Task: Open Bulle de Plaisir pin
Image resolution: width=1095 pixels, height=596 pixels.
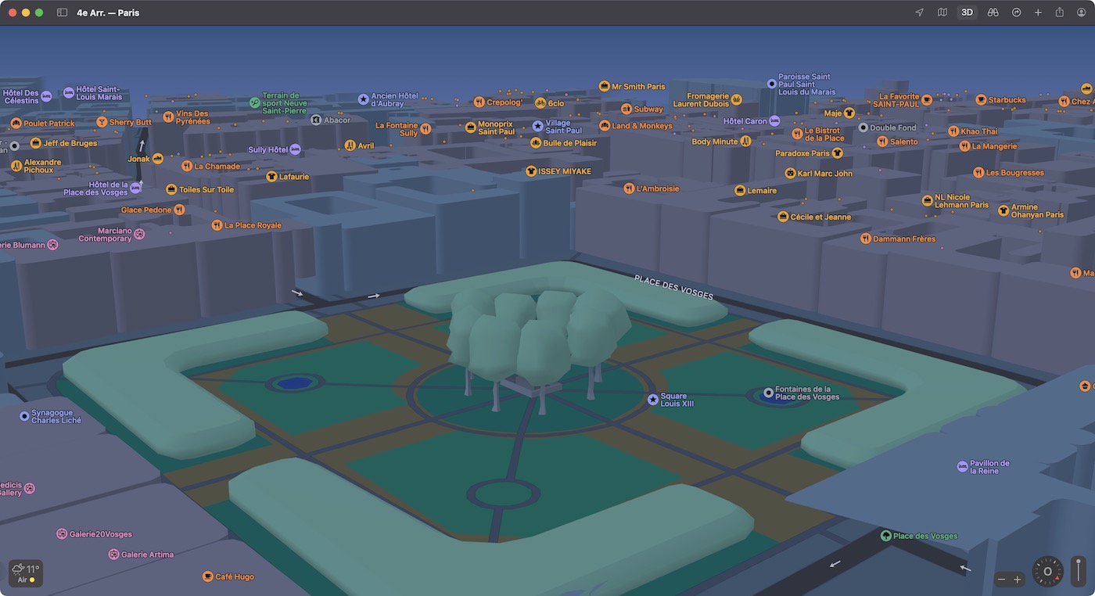Action: [x=536, y=143]
